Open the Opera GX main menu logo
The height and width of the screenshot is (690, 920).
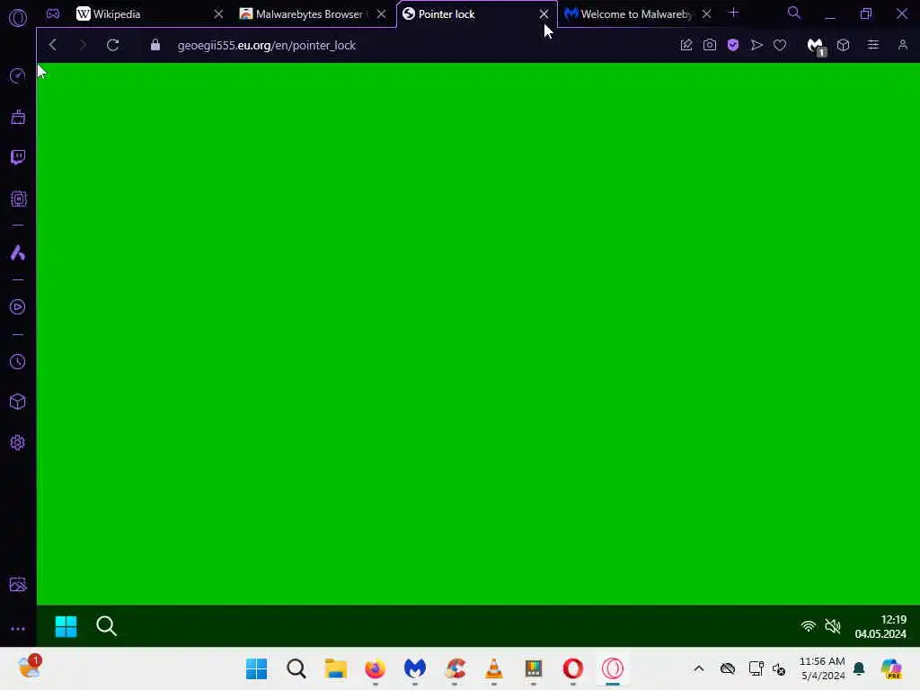point(18,18)
